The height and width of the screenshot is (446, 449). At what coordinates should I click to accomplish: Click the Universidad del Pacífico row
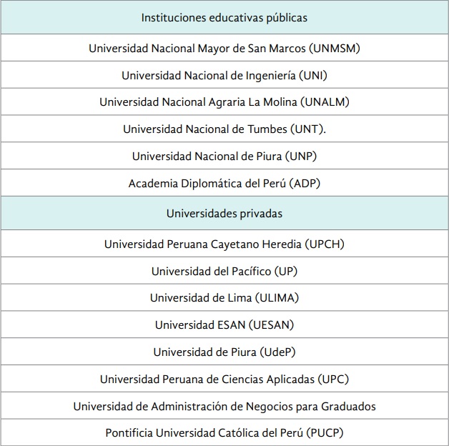click(x=224, y=271)
